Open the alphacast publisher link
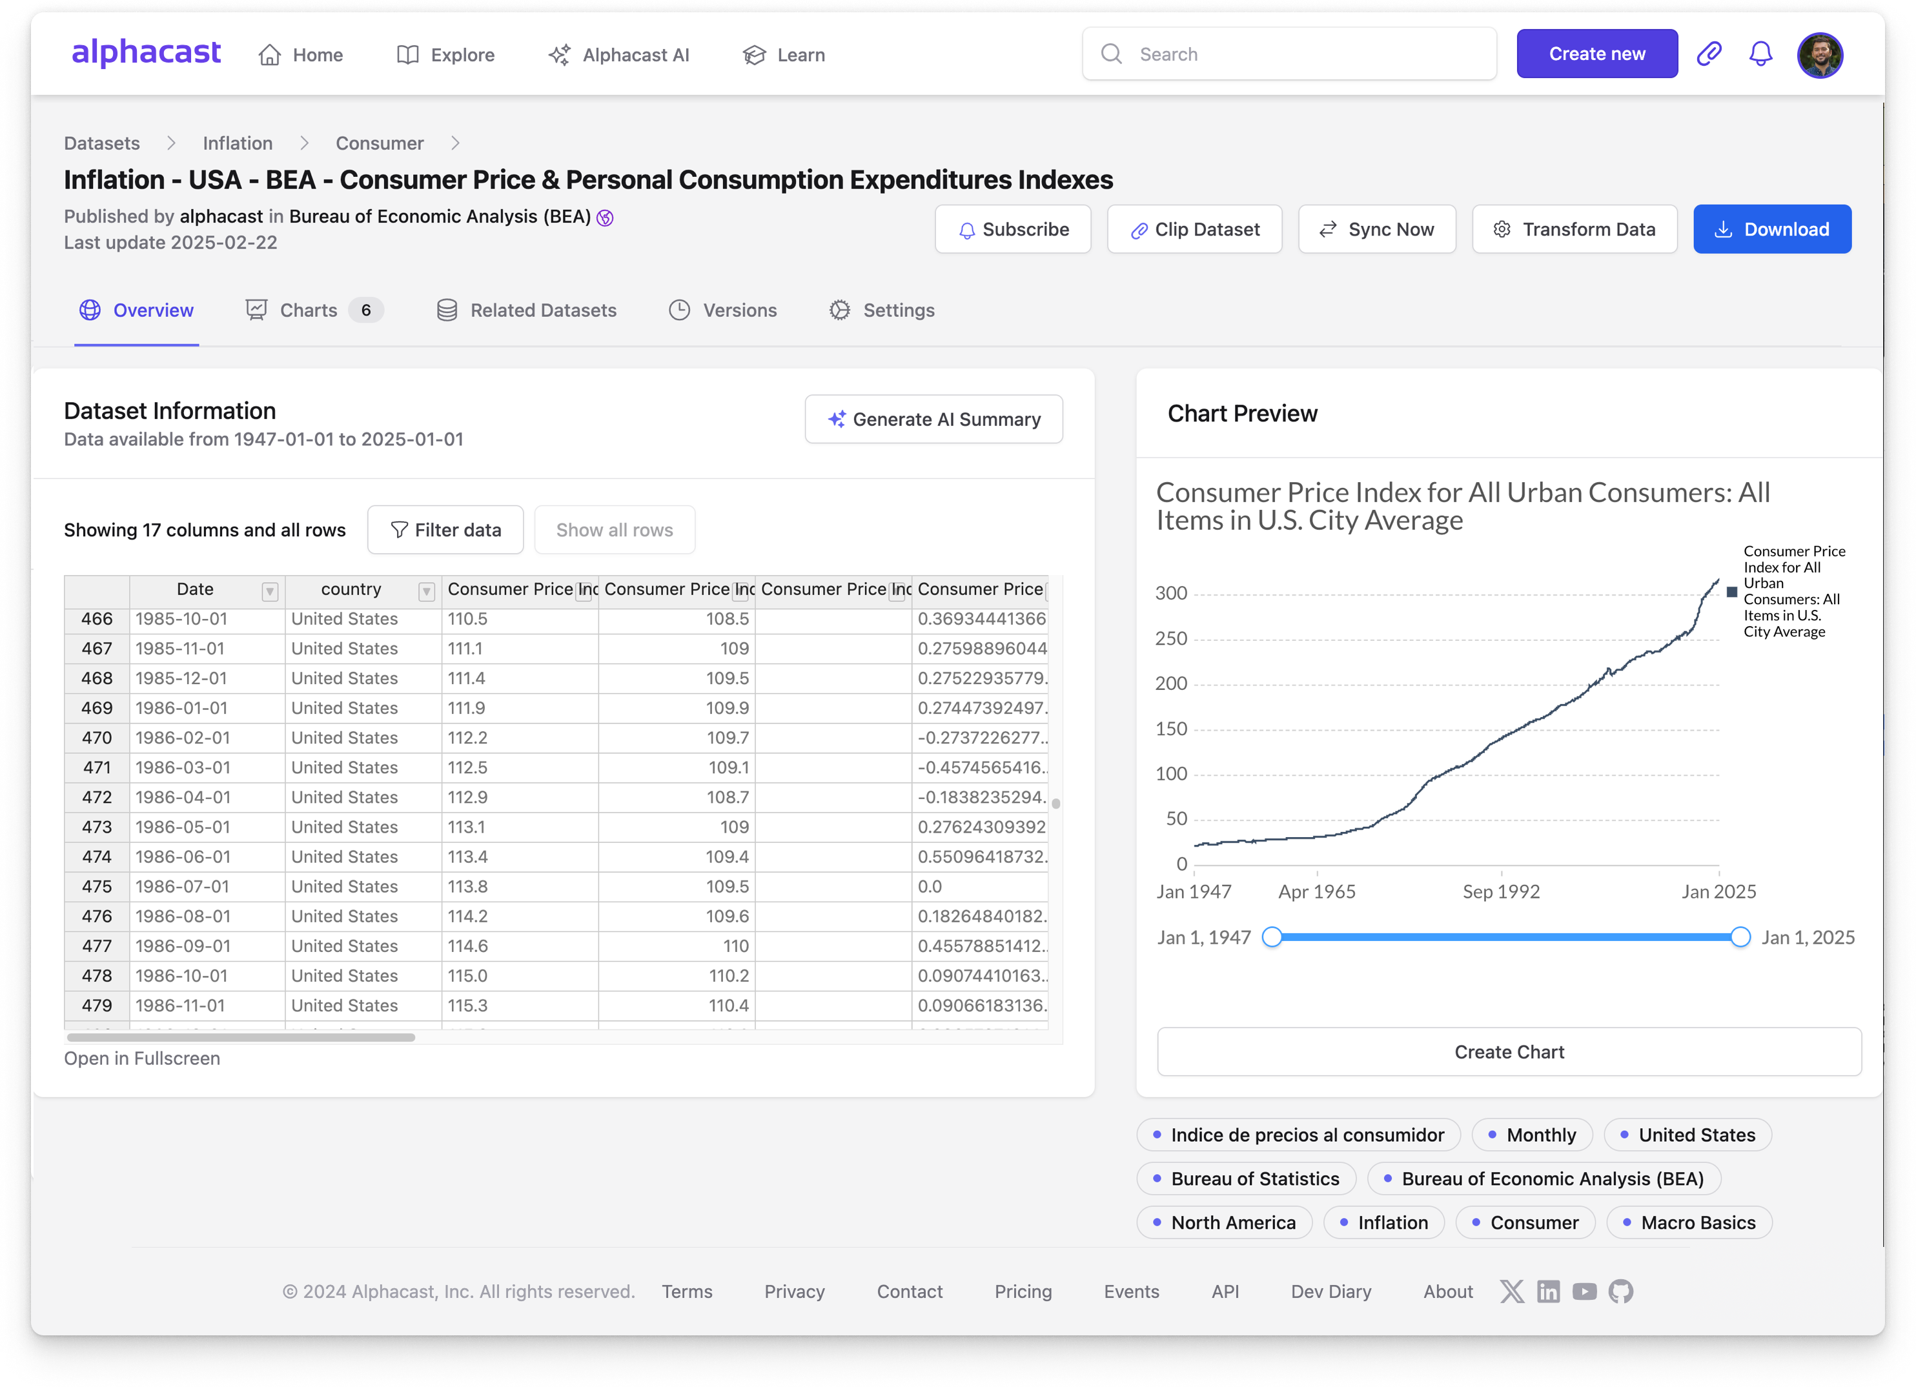 221,216
